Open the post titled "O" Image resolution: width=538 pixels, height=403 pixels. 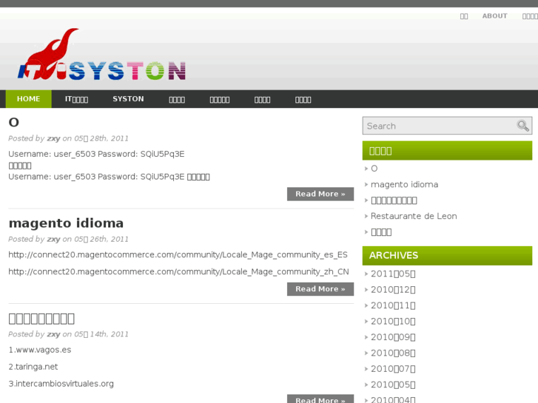14,123
